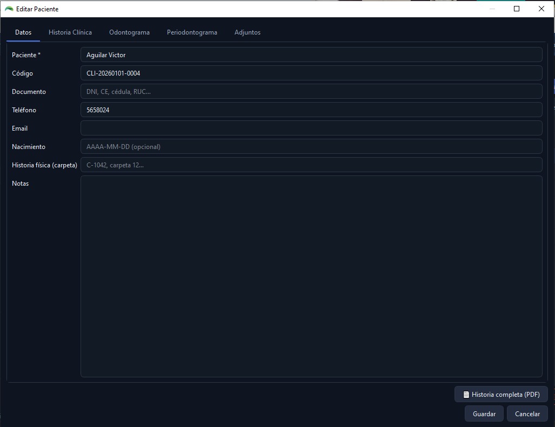
Task: Go to the Adjuntos tab
Action: pos(248,32)
